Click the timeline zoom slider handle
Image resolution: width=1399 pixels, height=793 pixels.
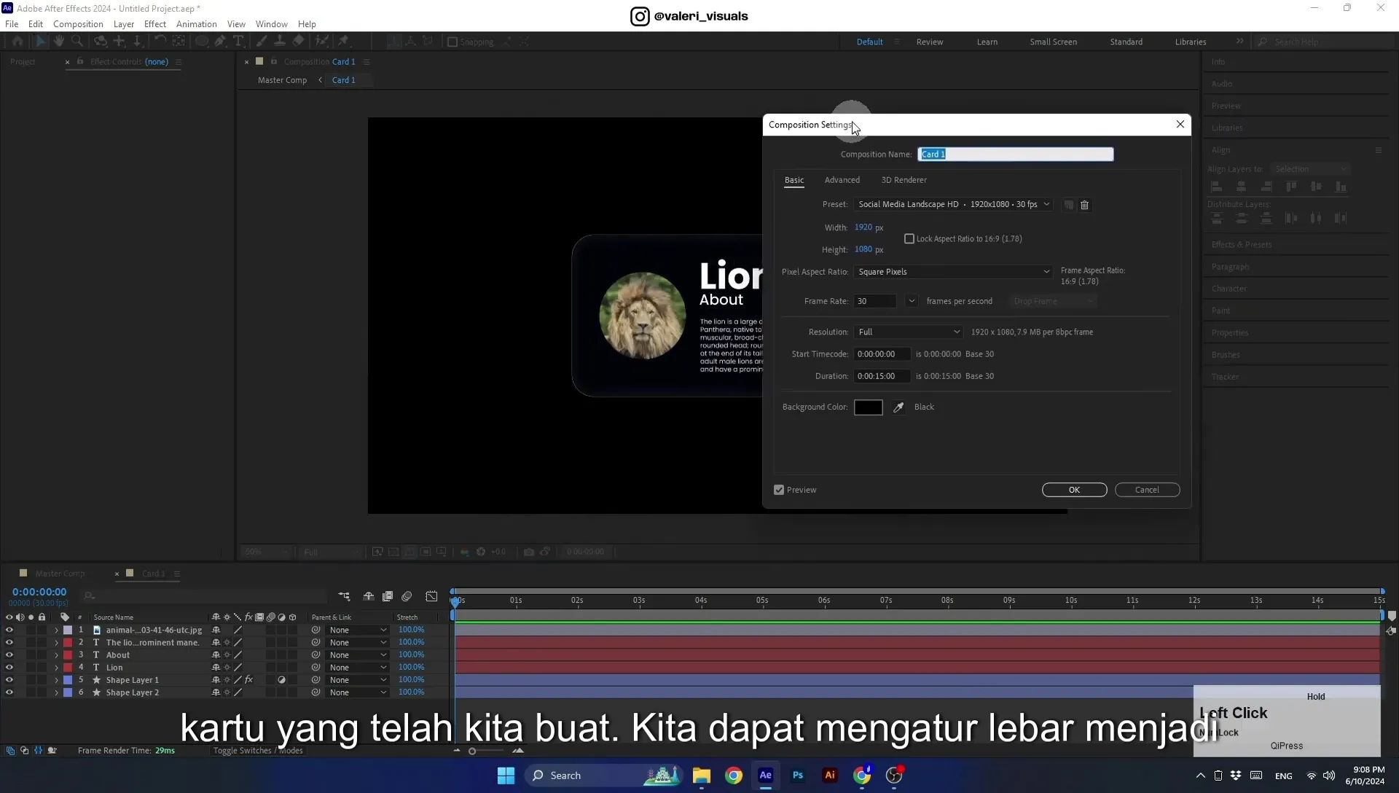pos(472,751)
